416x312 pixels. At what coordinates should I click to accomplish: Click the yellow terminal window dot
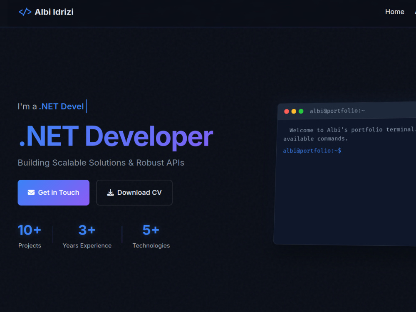294,111
